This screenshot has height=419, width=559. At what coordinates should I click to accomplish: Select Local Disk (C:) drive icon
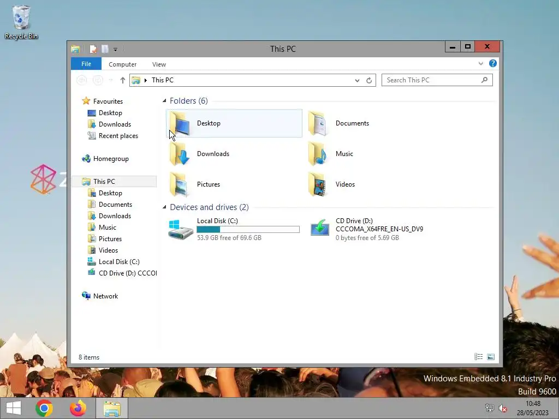(x=180, y=229)
